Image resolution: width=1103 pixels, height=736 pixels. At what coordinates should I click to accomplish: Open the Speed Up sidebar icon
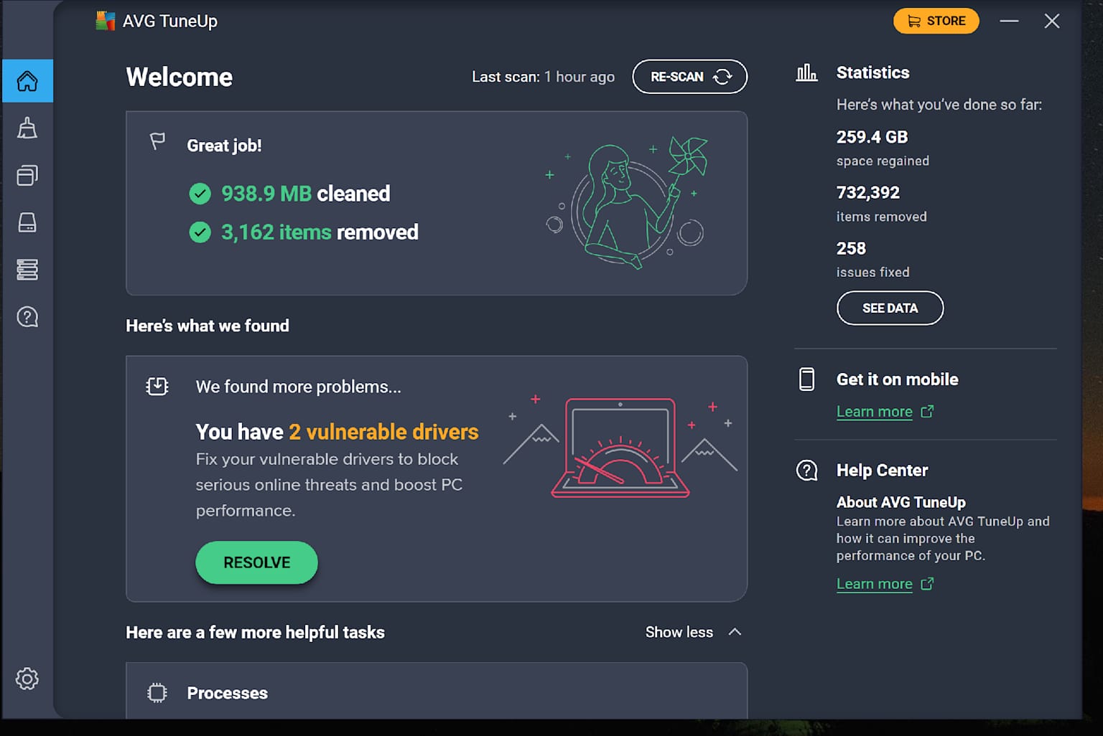pos(27,270)
